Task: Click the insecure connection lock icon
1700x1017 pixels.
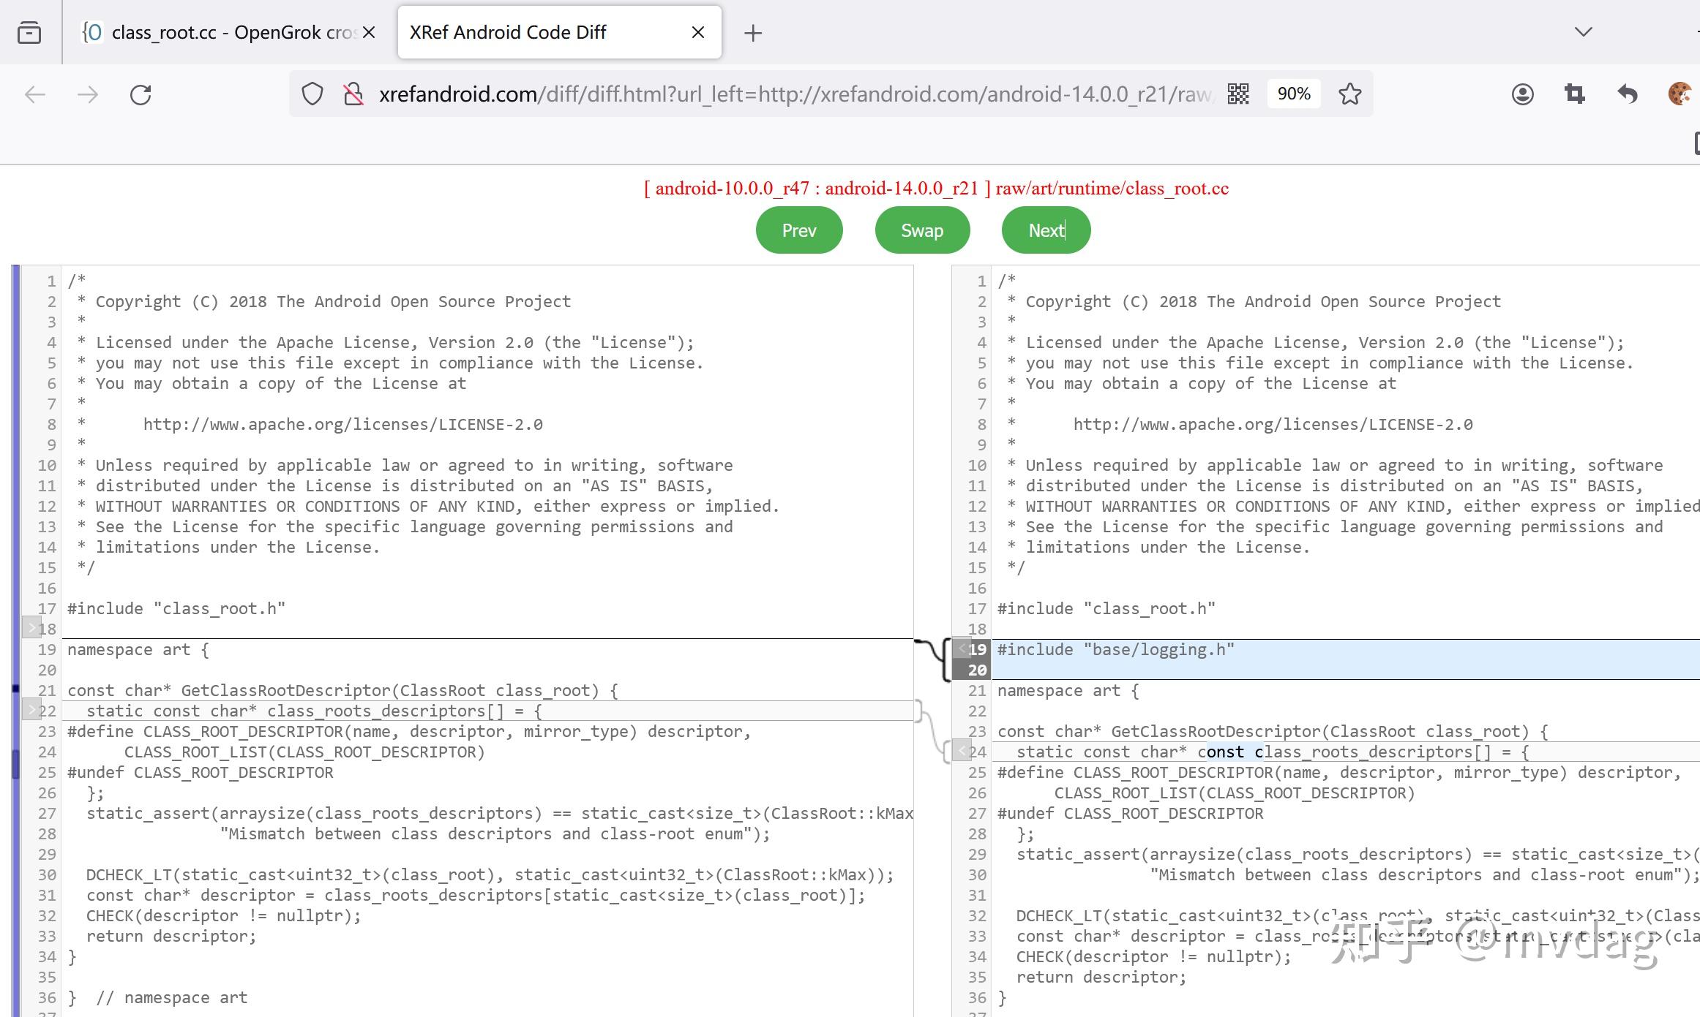Action: tap(353, 94)
